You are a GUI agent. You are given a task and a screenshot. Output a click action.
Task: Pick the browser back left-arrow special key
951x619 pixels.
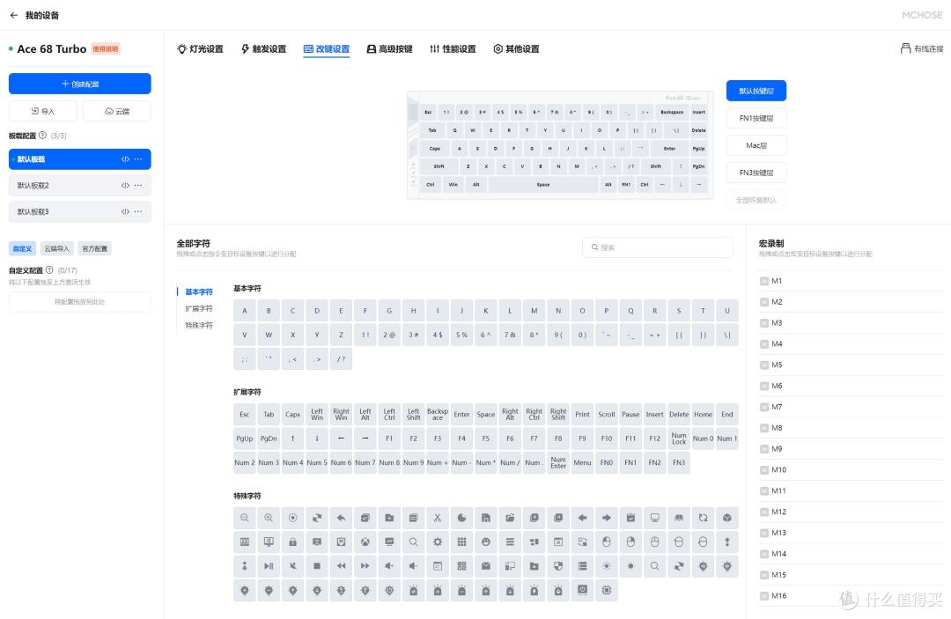[582, 518]
